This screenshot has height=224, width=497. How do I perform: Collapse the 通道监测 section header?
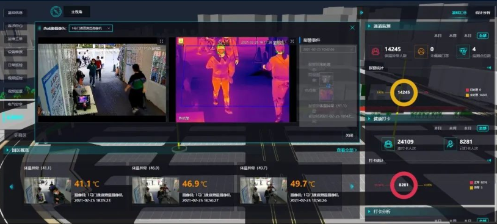click(x=429, y=26)
